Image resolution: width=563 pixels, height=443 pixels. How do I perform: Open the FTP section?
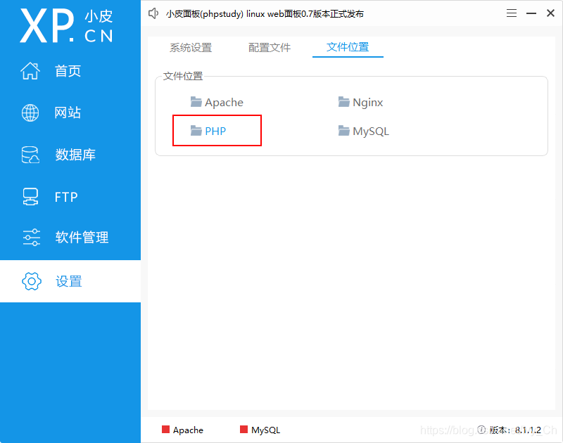(x=66, y=197)
